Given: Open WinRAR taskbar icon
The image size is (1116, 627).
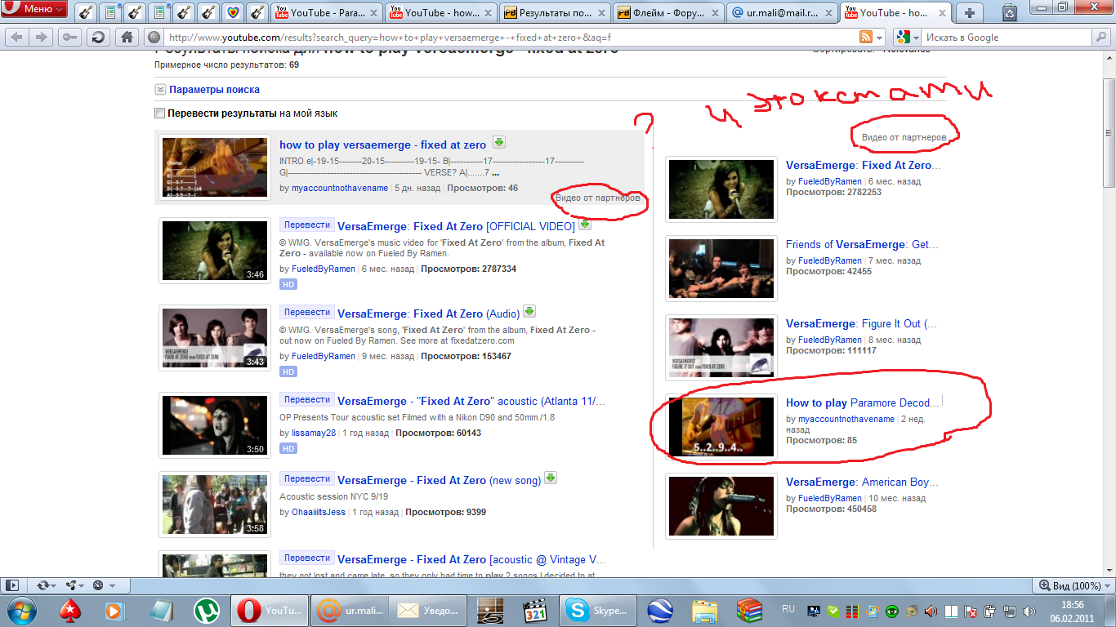Looking at the screenshot, I should click(x=748, y=610).
